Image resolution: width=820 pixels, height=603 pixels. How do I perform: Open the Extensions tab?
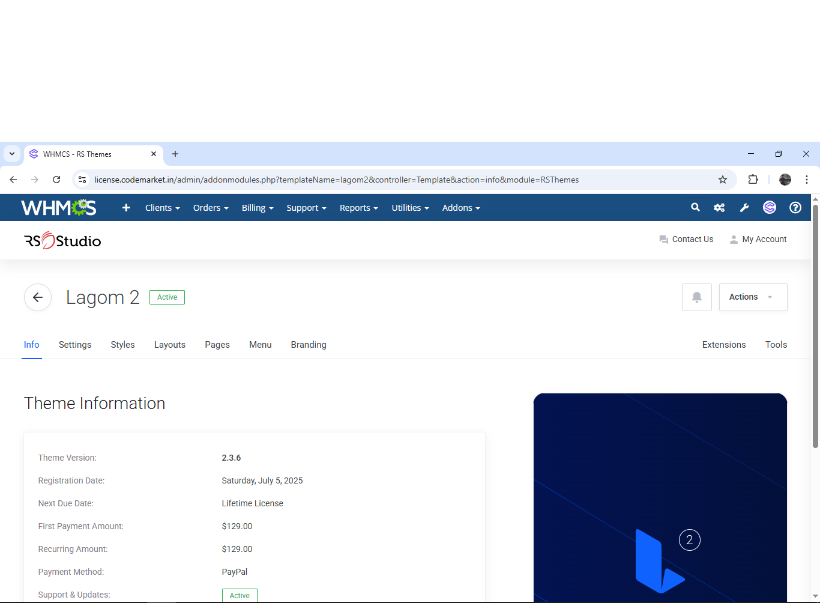[x=724, y=345]
